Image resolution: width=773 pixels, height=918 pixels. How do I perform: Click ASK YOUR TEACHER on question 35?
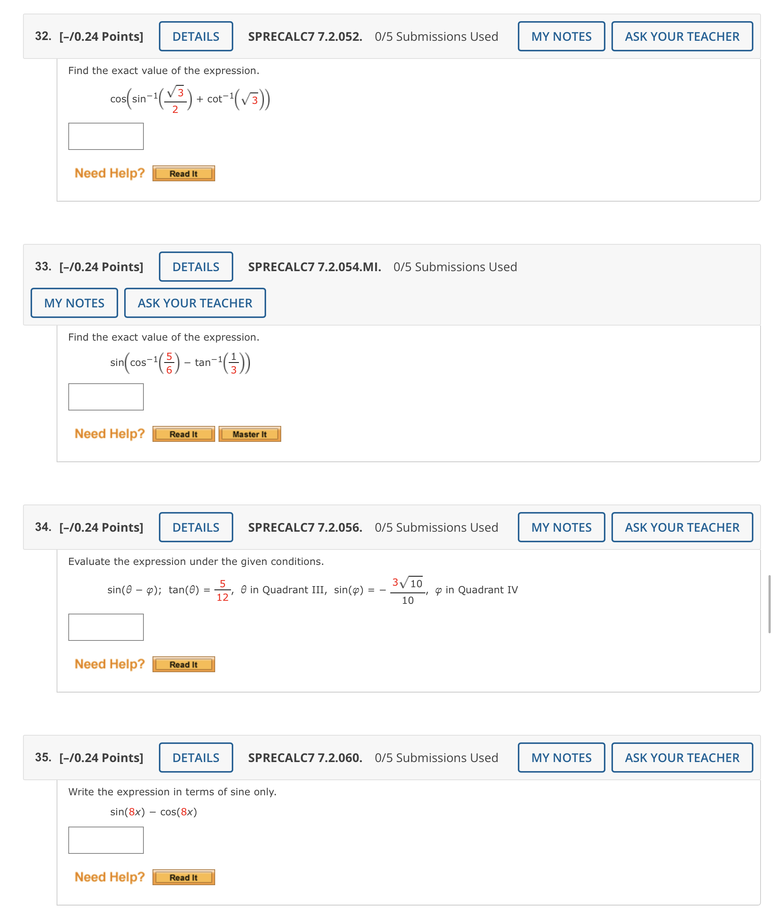click(x=682, y=758)
